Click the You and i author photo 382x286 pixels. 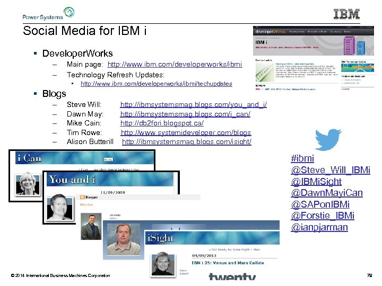click(x=59, y=208)
